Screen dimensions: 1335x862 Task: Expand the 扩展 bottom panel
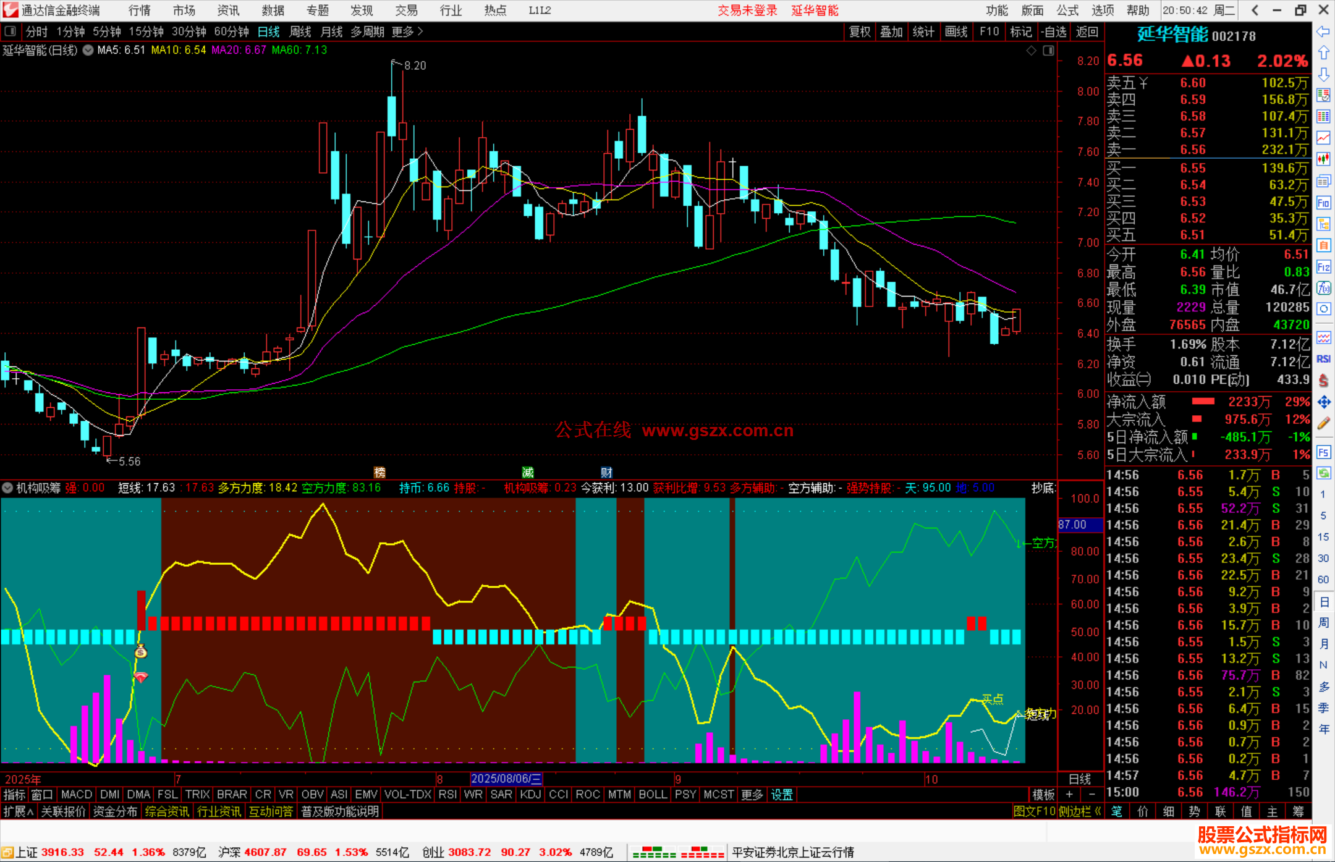click(x=18, y=811)
